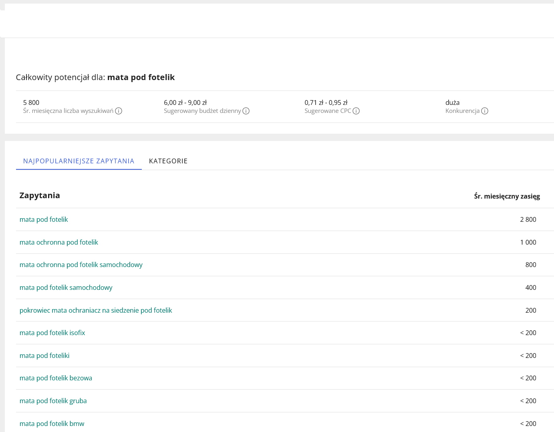Open the 'mata pod fotelik' query link
Viewport: 554px width, 432px height.
click(x=44, y=219)
